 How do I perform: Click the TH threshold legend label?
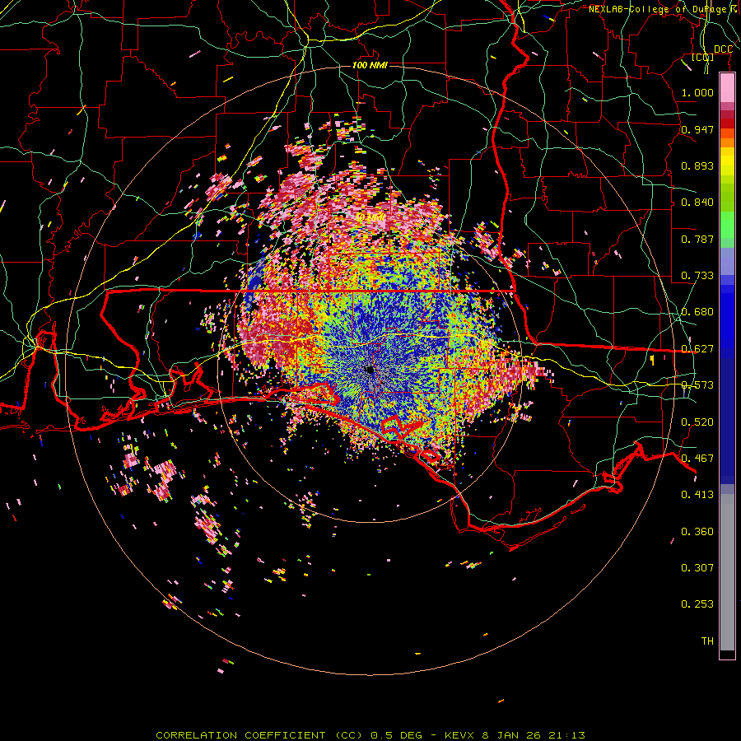tap(707, 641)
